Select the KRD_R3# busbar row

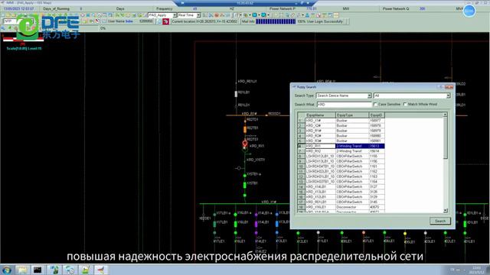tap(341, 141)
